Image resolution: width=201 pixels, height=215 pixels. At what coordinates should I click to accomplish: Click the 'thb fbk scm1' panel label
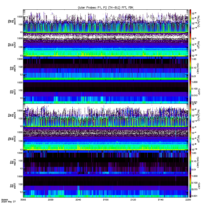(x=13, y=92)
